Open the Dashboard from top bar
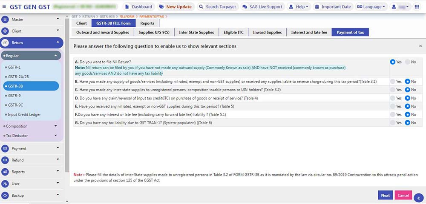Viewport: 426px width, 204px height. 138,7
